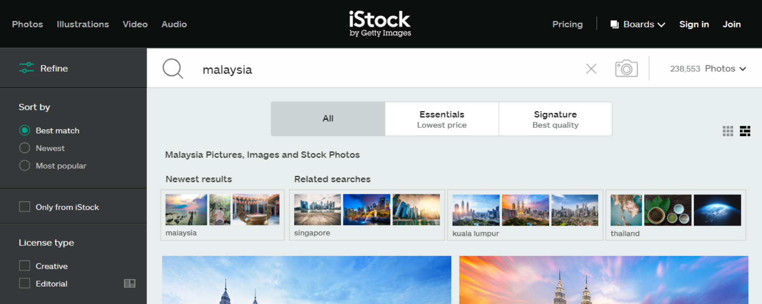This screenshot has width=762, height=304.
Task: Clear the search with the X icon
Action: (x=591, y=69)
